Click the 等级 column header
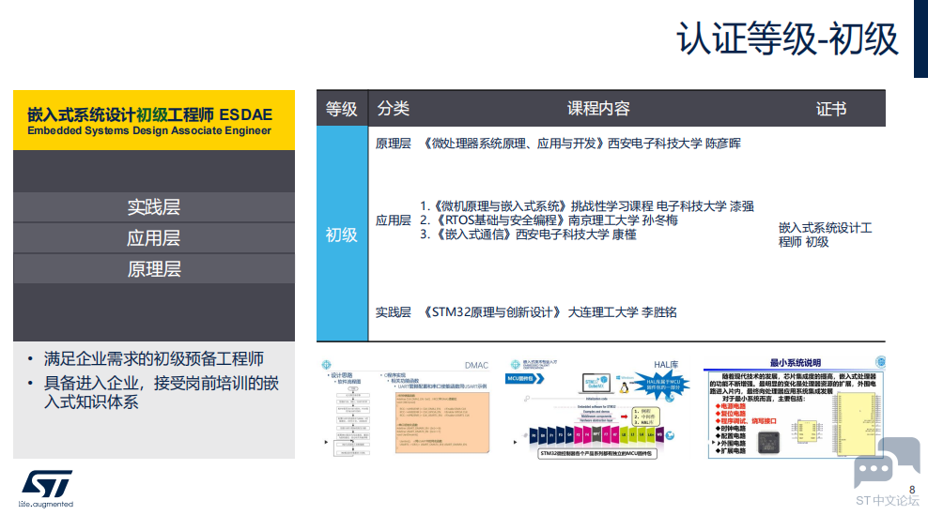Screen dimensions: 928x515 342,109
